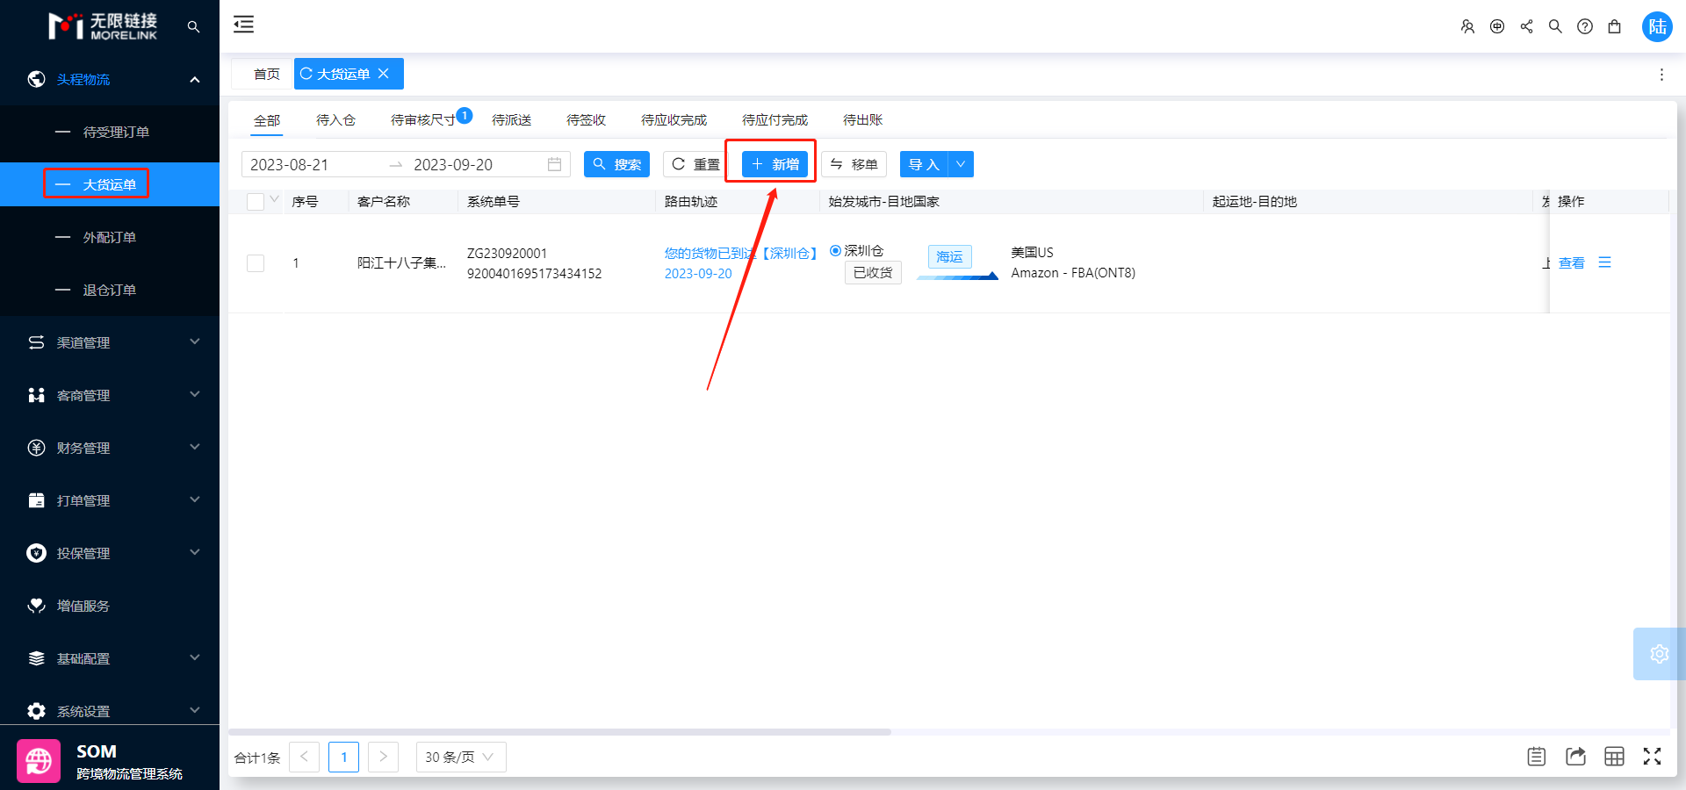The image size is (1686, 790).
Task: Click the 新增 button
Action: tap(775, 164)
